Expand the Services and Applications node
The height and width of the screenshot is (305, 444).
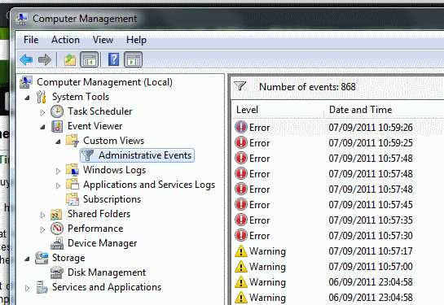tap(27, 288)
